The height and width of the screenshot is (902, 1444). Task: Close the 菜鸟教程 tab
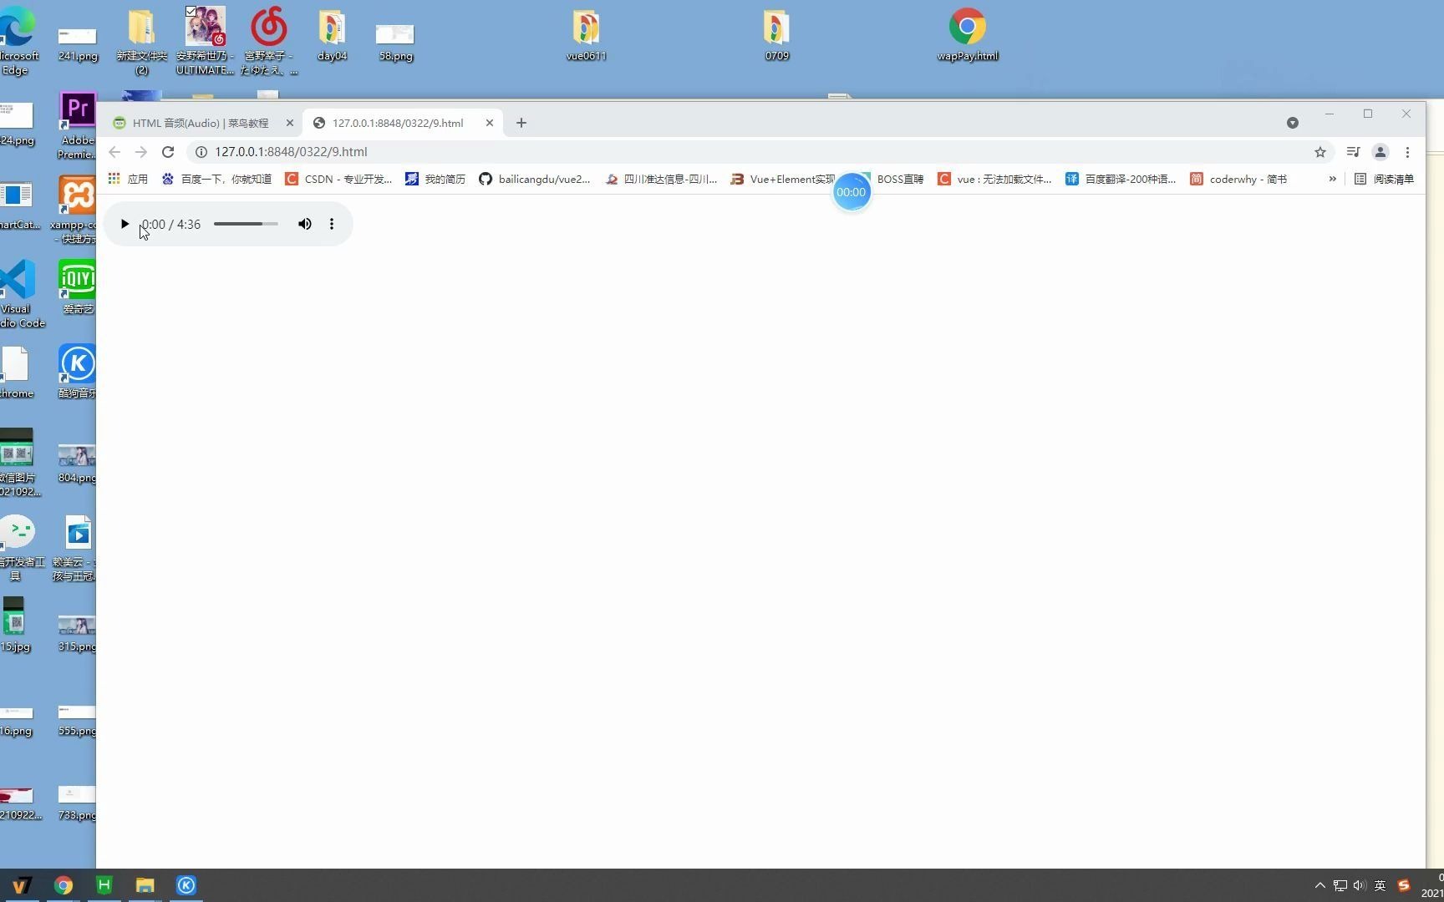(x=290, y=123)
